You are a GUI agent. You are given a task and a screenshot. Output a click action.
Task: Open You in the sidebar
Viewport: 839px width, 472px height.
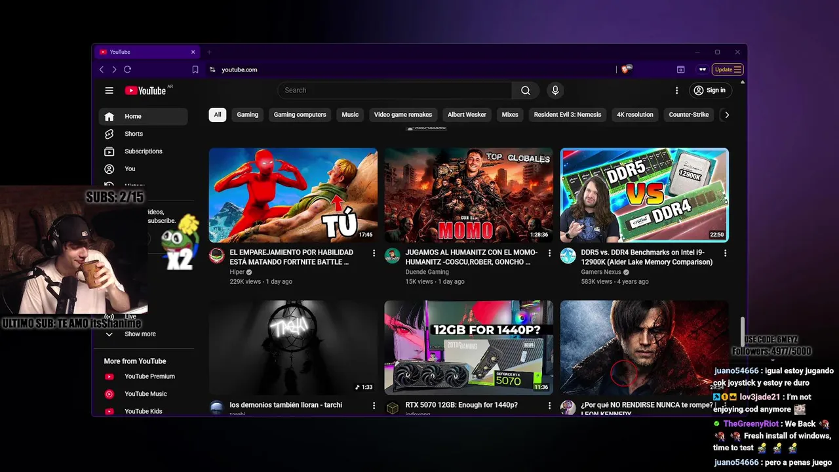(143, 168)
